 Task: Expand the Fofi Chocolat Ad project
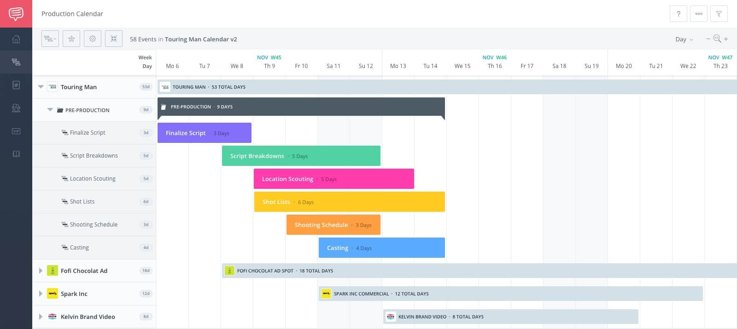pyautogui.click(x=41, y=271)
